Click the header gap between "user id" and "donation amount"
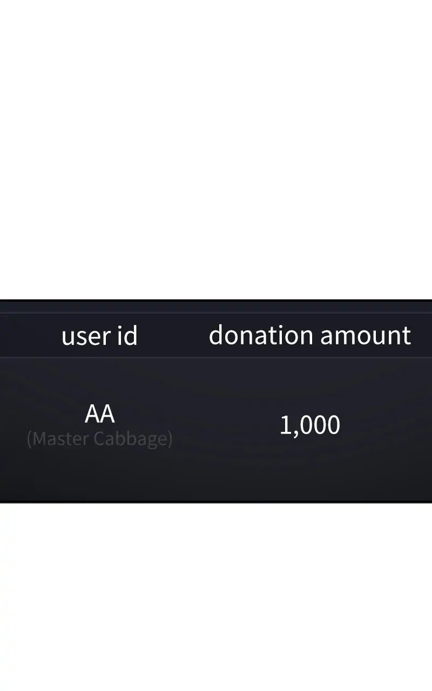Image resolution: width=432 pixels, height=691 pixels. pos(173,336)
